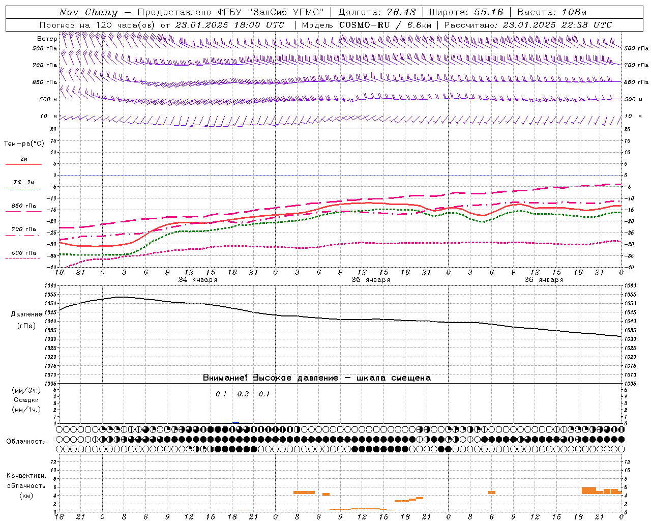Click the 'Td 2м' dew point legend entry
651x521 pixels.
[x=23, y=182]
